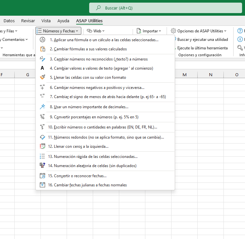Viewport: 245px width, 239px height.
Task: Click dollar icon for Escribir números en palabras
Action: coord(42,127)
